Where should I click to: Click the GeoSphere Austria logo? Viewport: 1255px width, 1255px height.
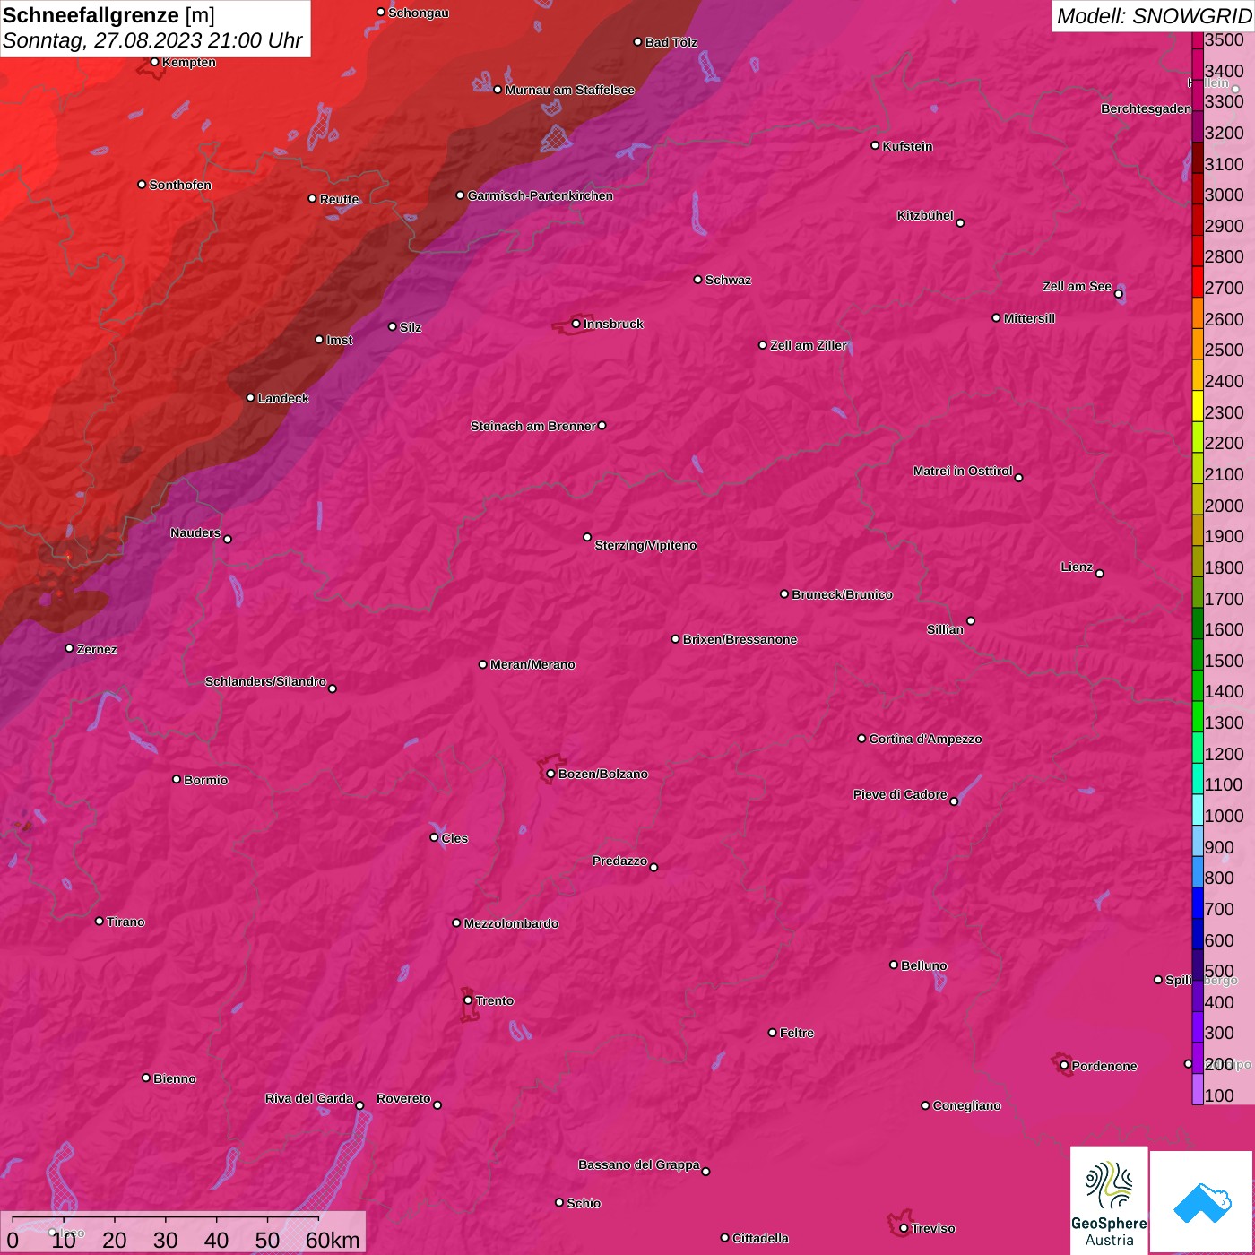[1109, 1200]
